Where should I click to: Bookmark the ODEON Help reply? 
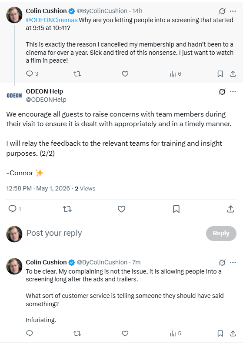click(x=176, y=209)
